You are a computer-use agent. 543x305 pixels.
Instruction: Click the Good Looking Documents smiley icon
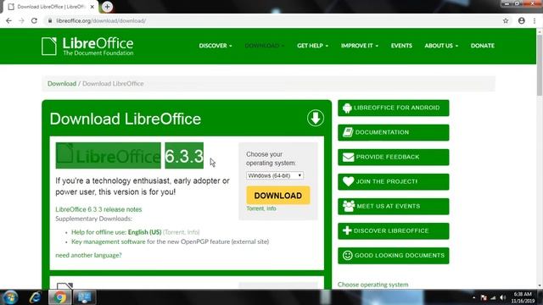[x=347, y=255]
